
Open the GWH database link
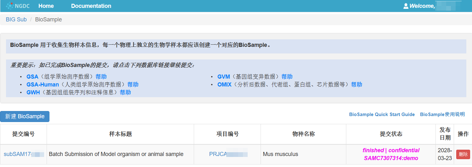[33, 92]
